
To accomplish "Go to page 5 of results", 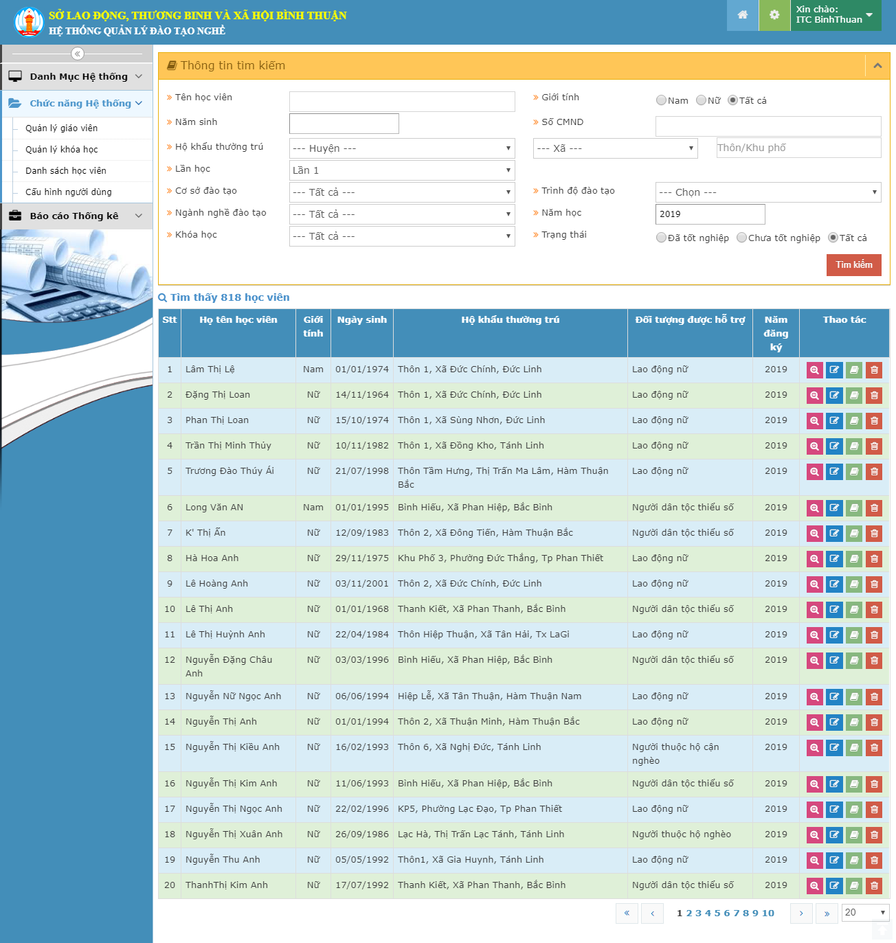I will click(x=717, y=913).
